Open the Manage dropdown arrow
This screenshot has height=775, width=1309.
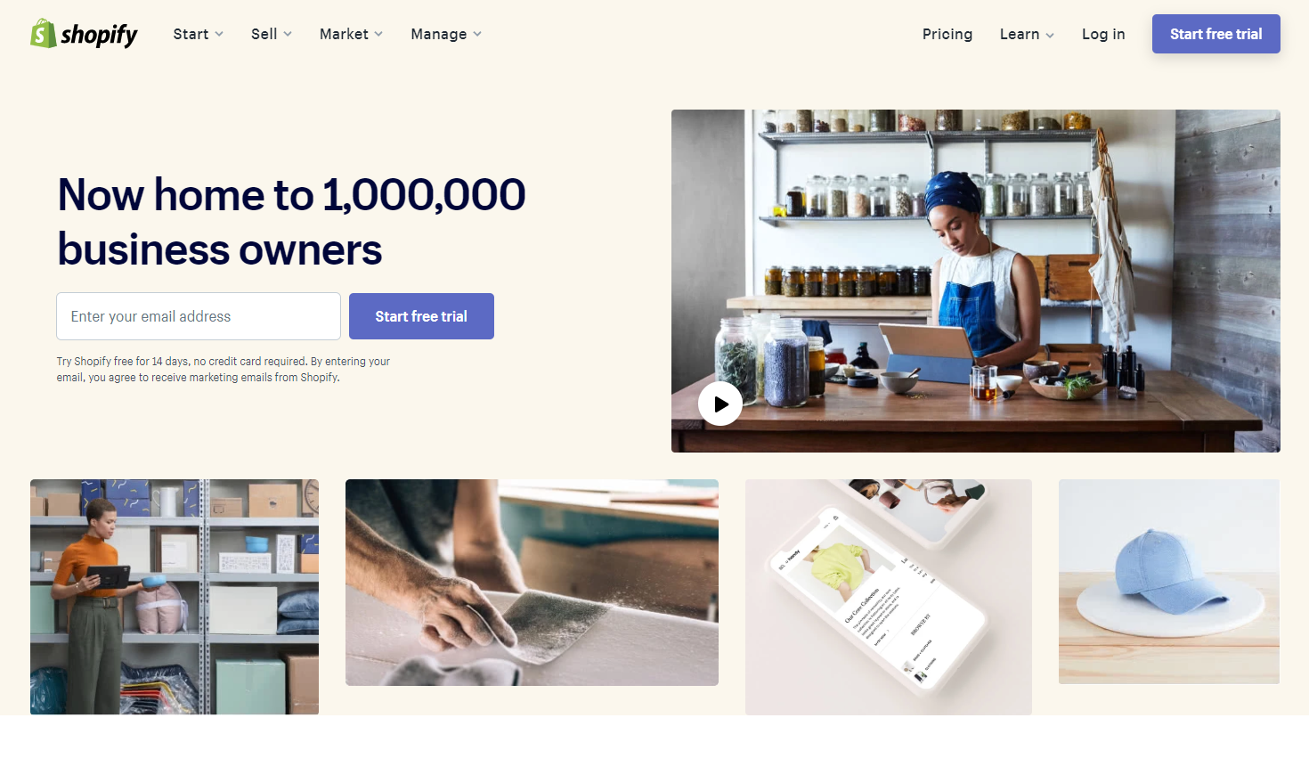pos(477,35)
